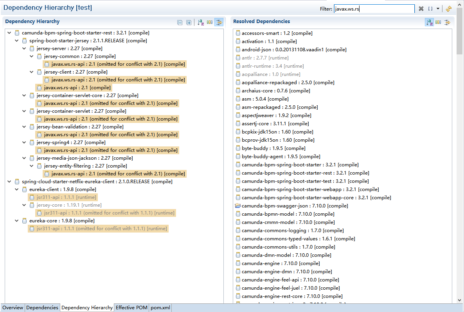Refresh the dependency hierarchy
Viewport: 464px width, 312px height.
[449, 9]
